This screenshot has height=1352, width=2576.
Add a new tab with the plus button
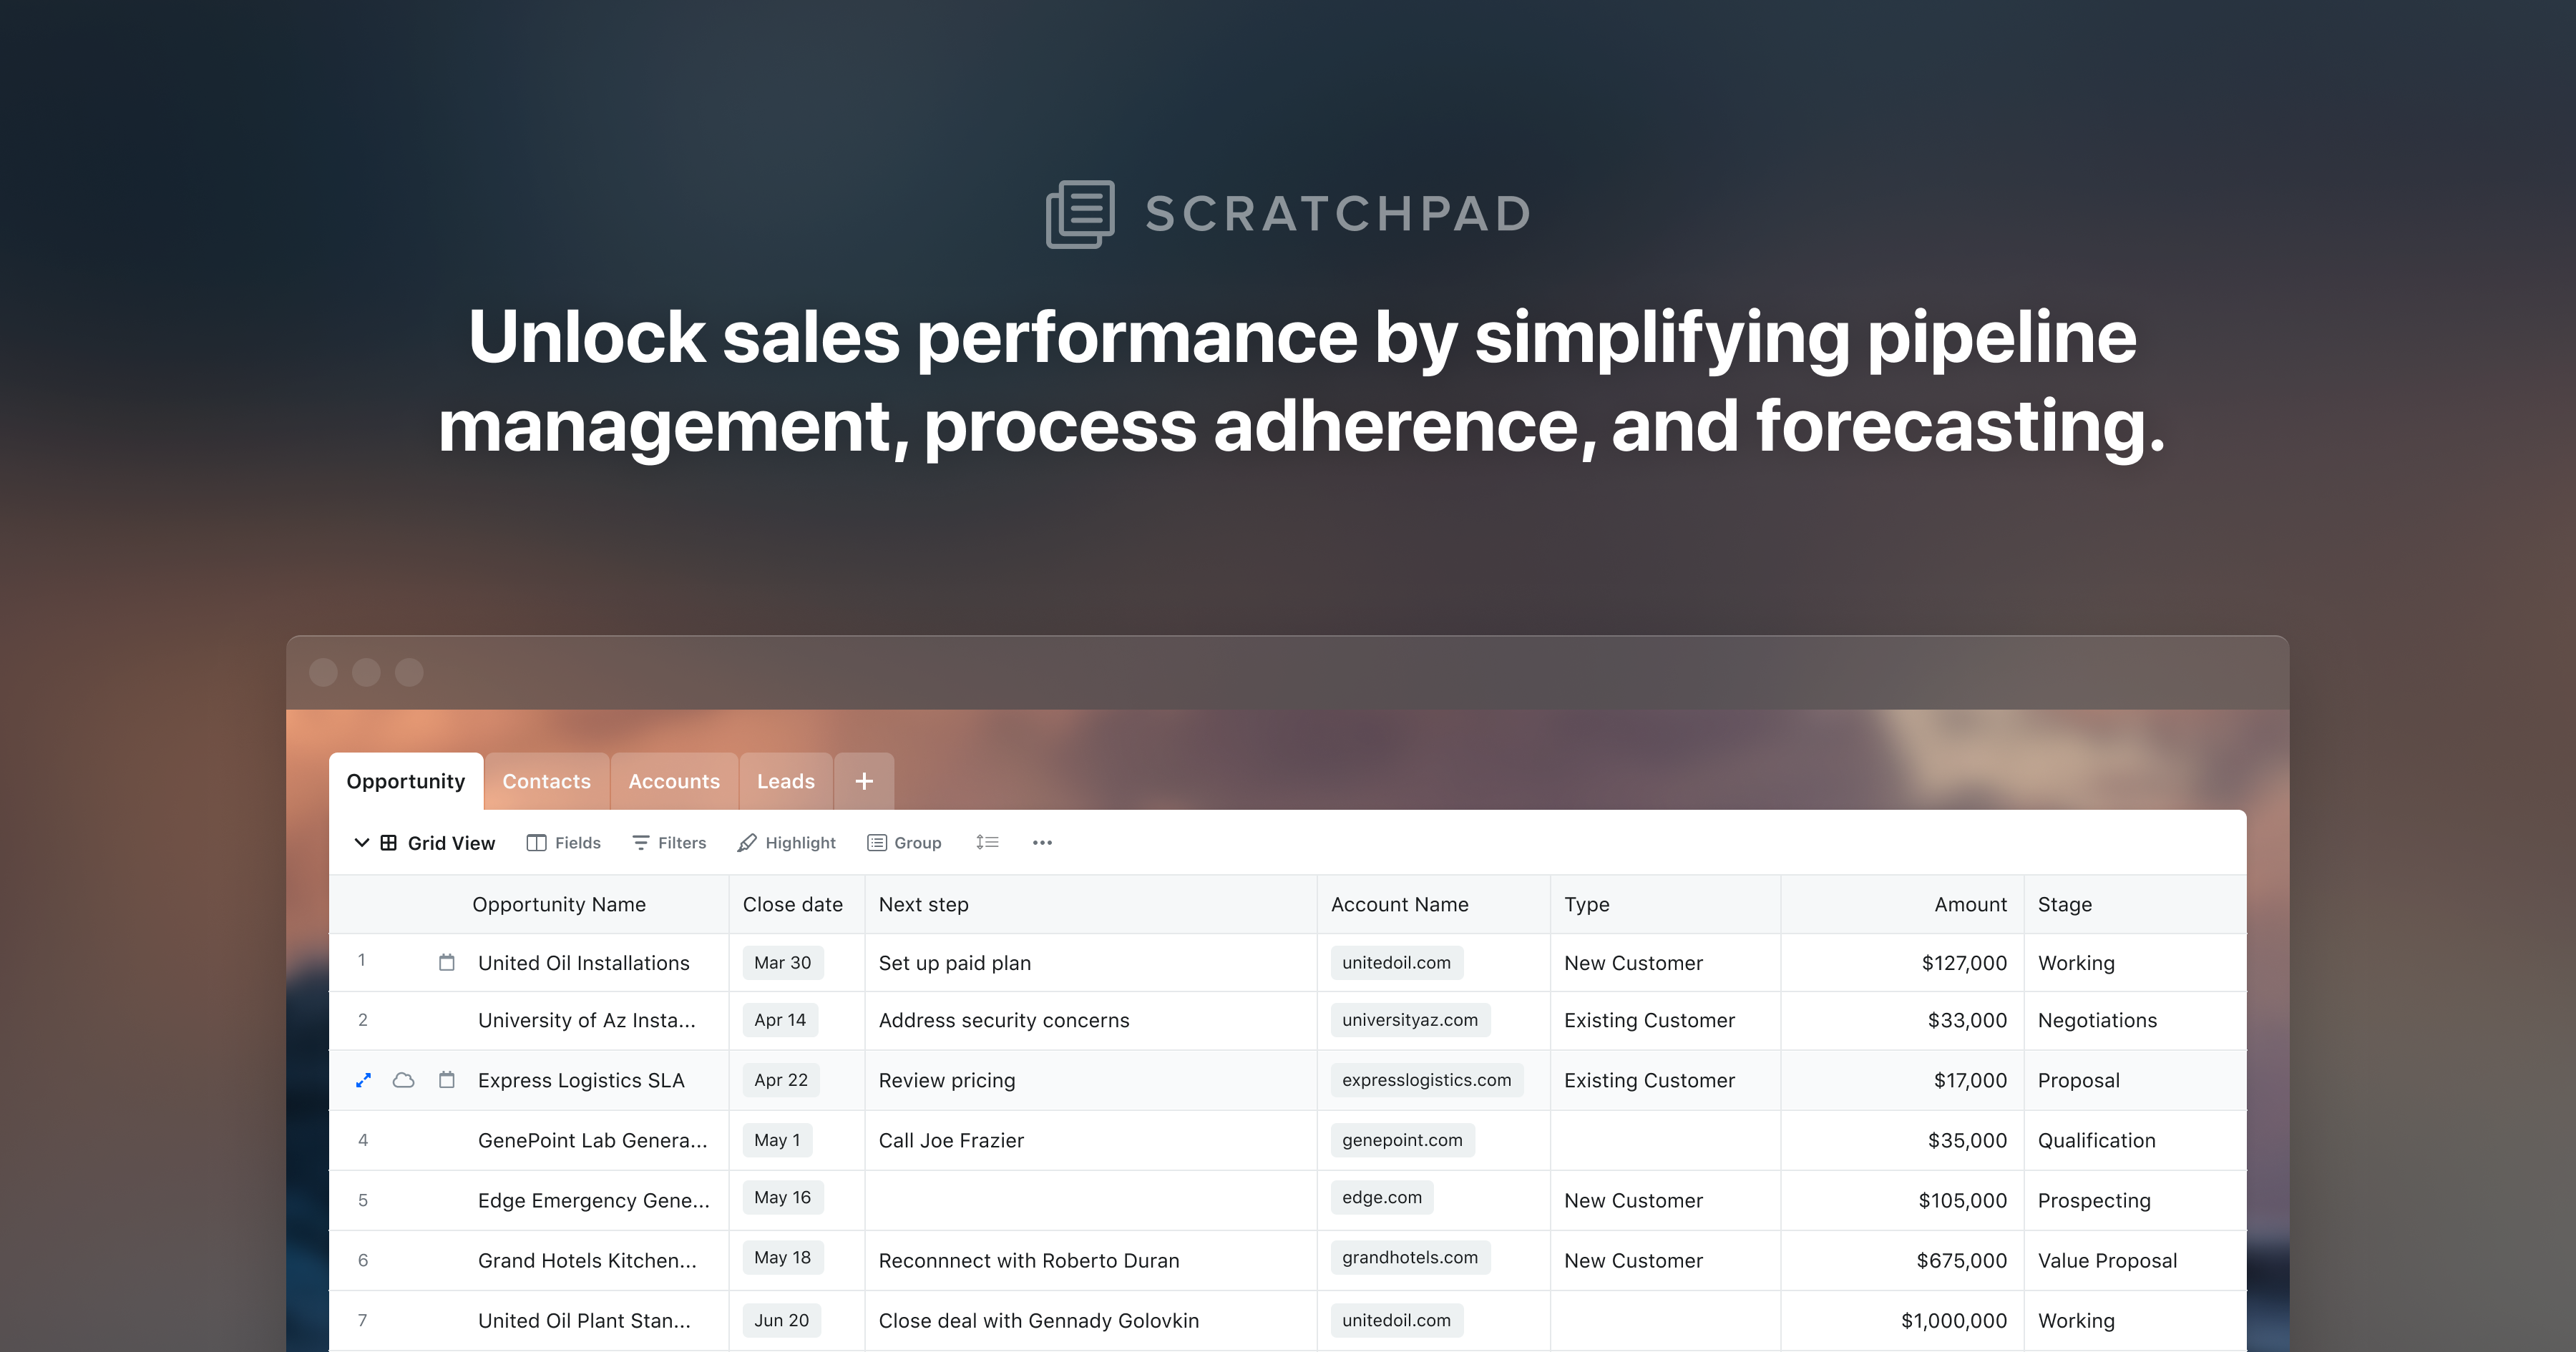point(863,781)
